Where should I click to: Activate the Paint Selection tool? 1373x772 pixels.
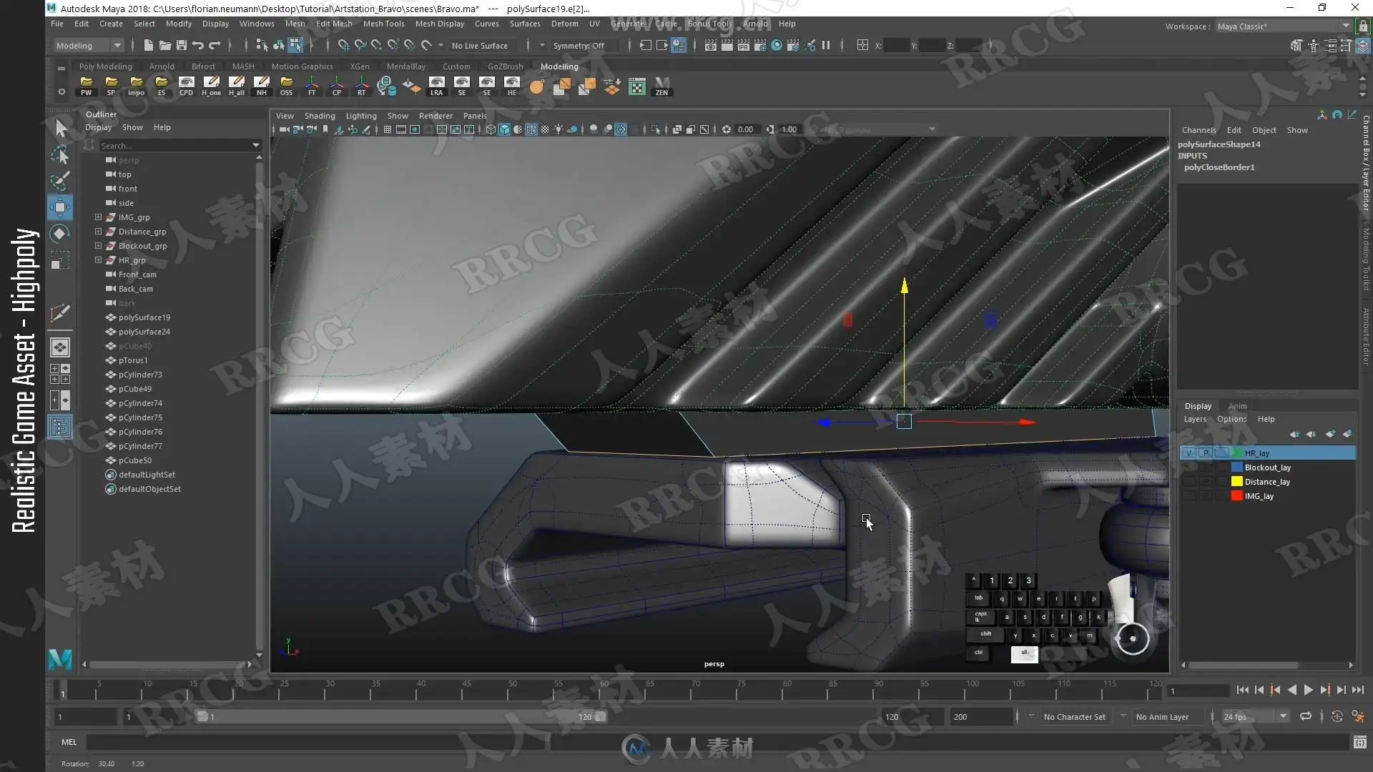point(61,180)
